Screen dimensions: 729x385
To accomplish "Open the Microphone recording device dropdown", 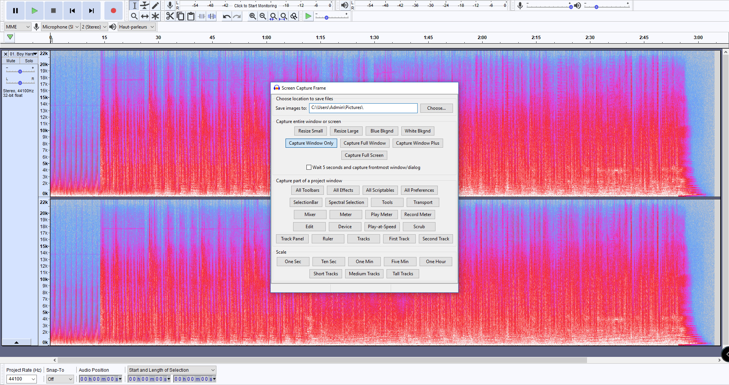I will [x=60, y=27].
